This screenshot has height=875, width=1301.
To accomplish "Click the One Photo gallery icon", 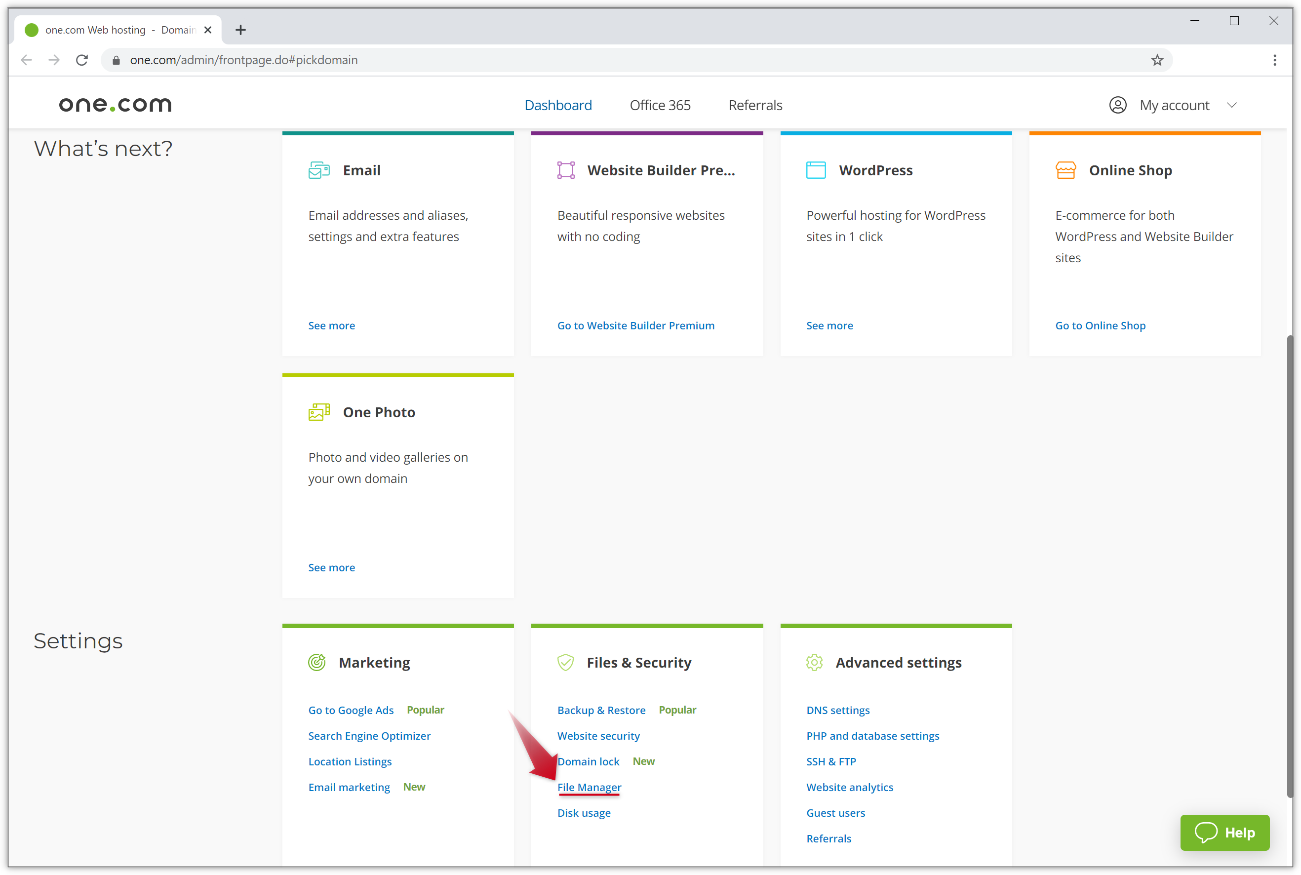I will [x=318, y=411].
